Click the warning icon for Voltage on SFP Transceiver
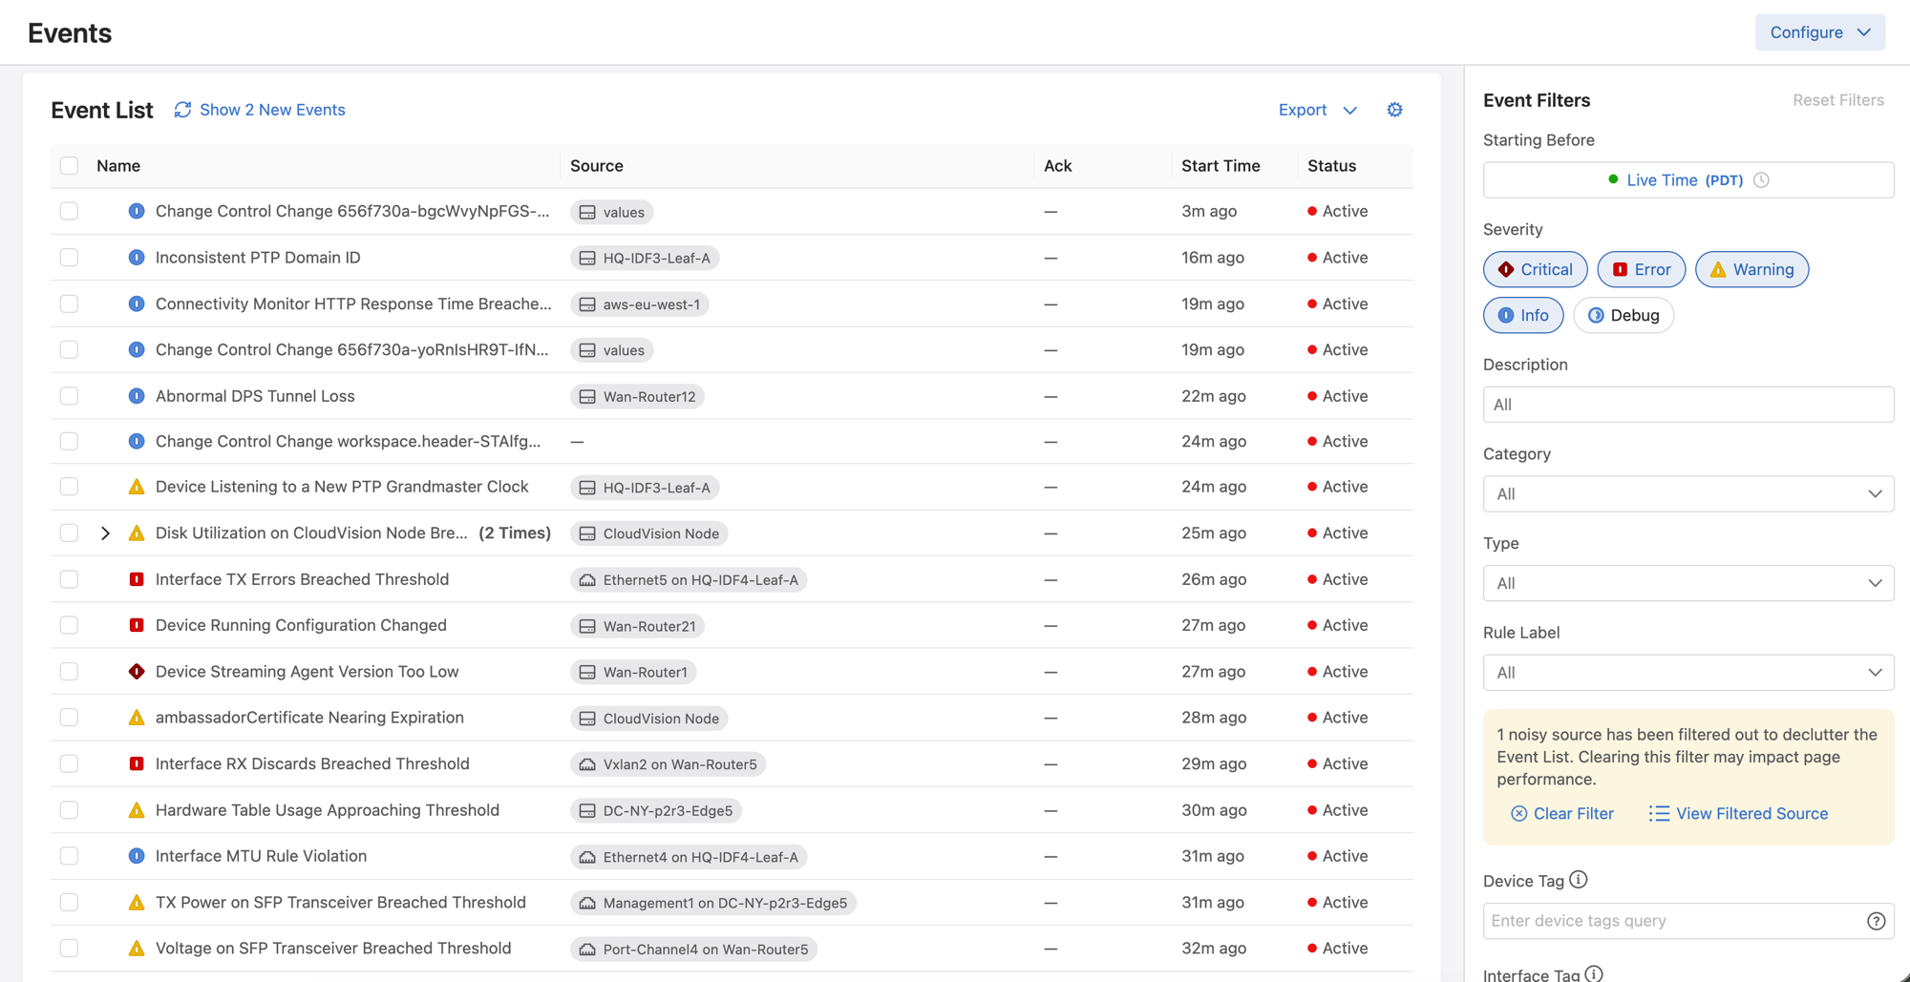 pyautogui.click(x=137, y=949)
